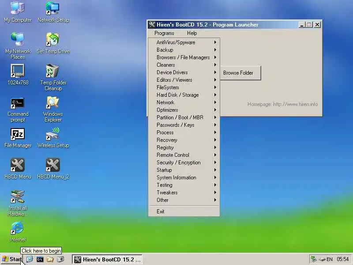Click the 05:54 system clock
This screenshot has width=353, height=265.
[x=343, y=259]
